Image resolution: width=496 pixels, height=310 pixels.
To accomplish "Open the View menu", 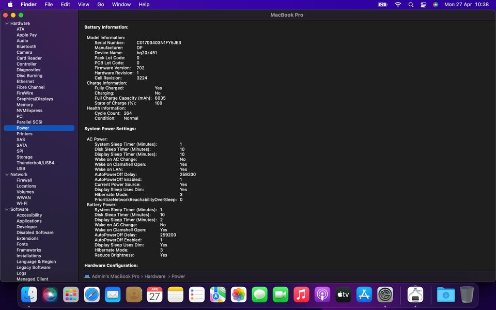I will tap(84, 5).
